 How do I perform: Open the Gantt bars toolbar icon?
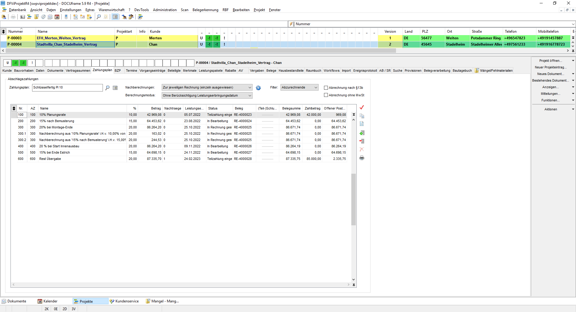tap(29, 17)
